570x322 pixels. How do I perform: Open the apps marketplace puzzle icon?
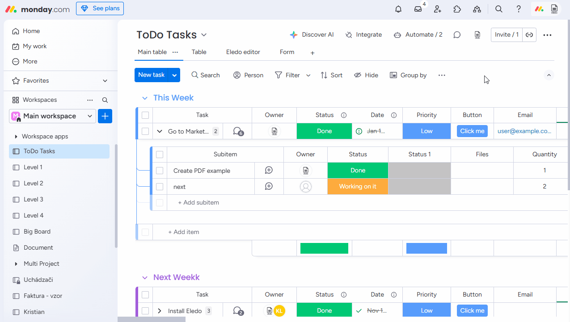[x=457, y=9]
